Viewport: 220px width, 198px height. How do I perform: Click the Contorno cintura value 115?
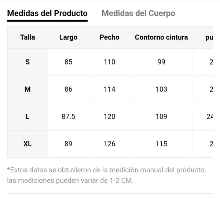coord(161,144)
